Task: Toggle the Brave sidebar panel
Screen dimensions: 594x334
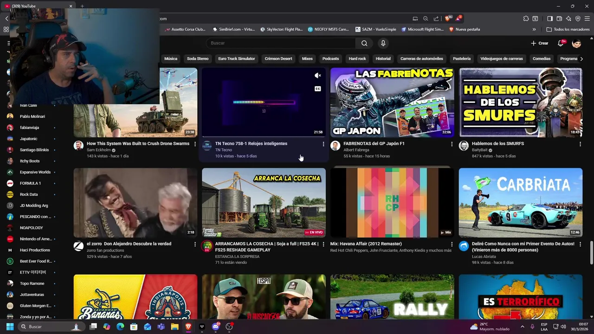Action: pos(550,19)
